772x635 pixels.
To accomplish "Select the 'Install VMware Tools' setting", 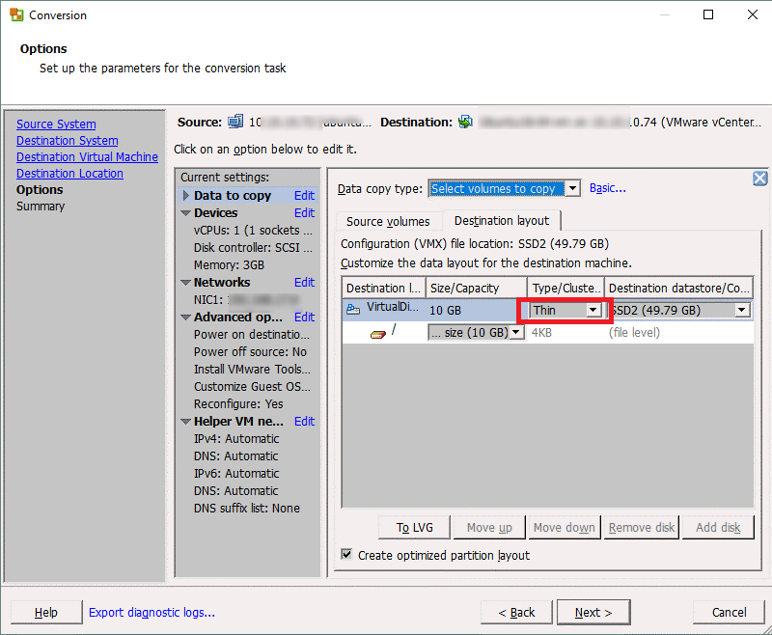I will [252, 370].
